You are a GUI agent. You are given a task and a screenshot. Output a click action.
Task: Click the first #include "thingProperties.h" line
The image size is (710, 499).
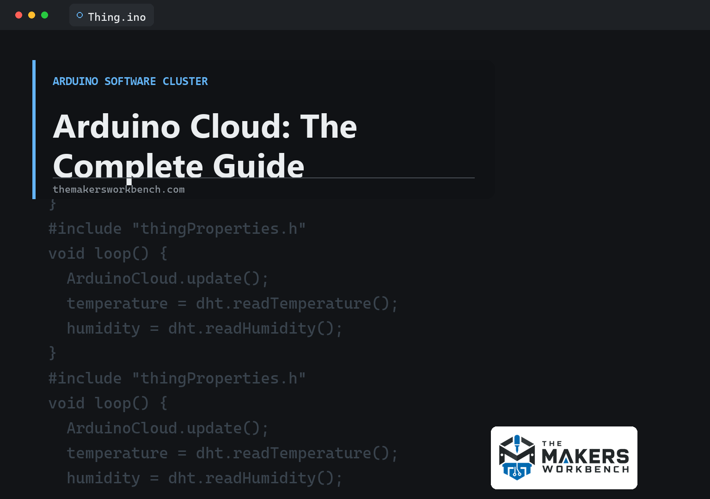pos(177,229)
